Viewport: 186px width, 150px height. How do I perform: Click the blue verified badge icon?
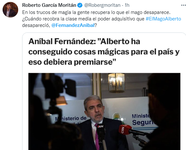(x=80, y=5)
